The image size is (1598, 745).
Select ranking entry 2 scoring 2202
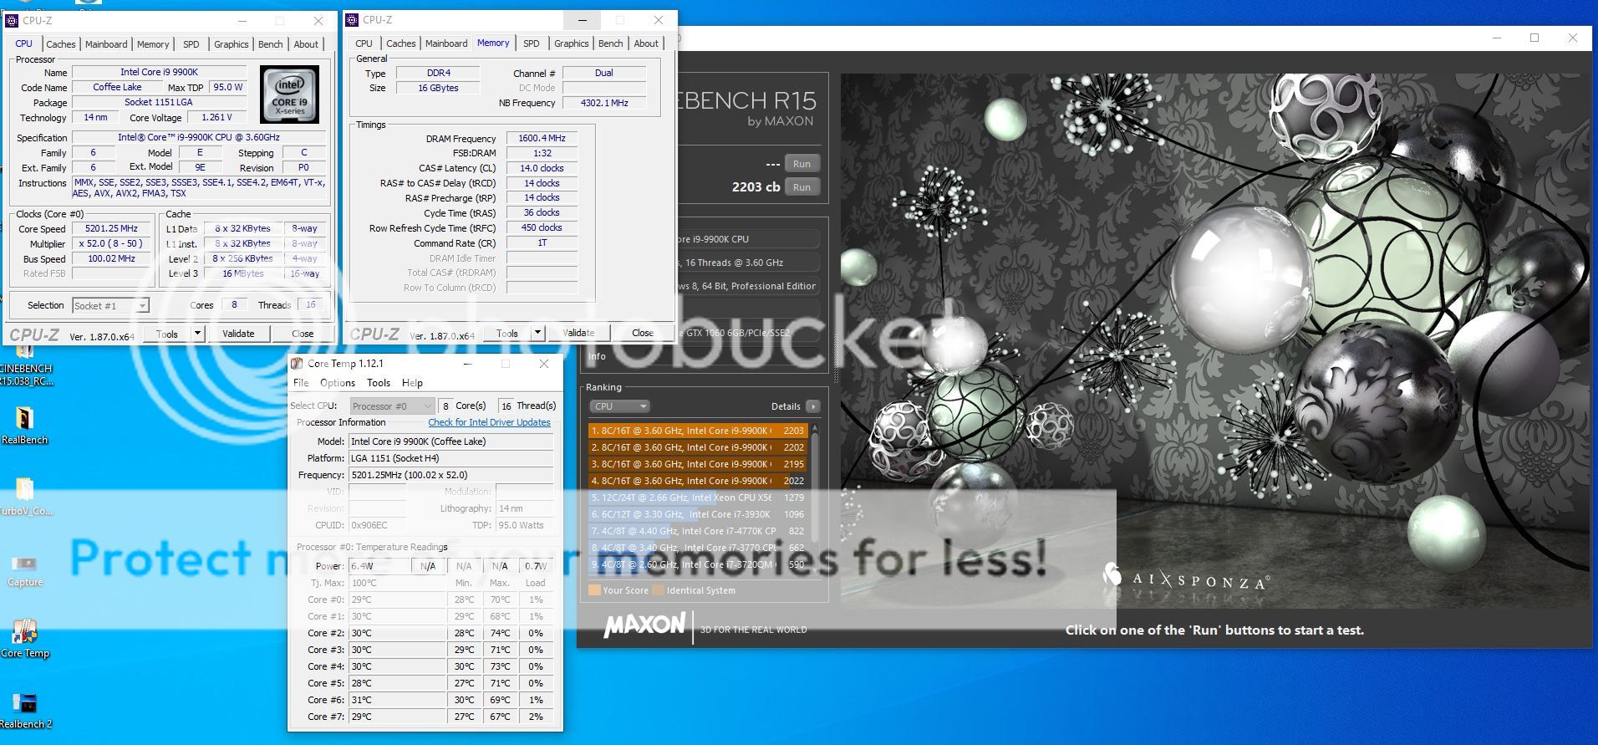[697, 447]
